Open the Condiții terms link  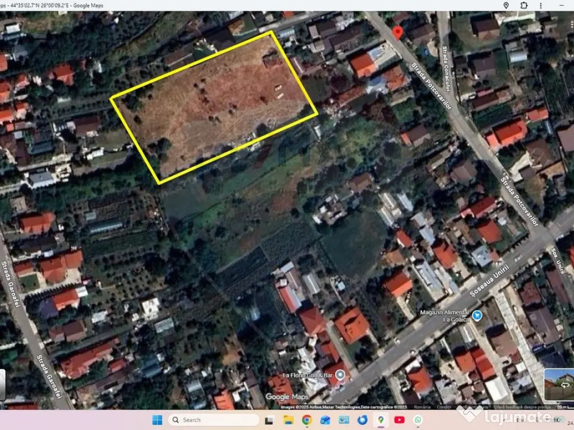tap(444, 406)
